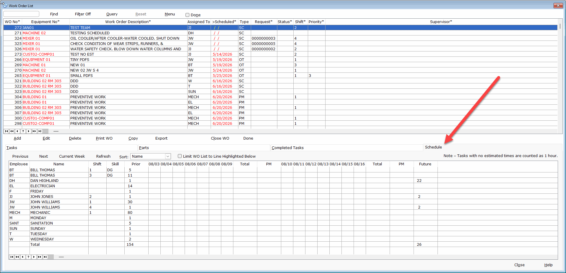Click the search input field beside Find
Viewport: 566px width, 273px height.
21,14
